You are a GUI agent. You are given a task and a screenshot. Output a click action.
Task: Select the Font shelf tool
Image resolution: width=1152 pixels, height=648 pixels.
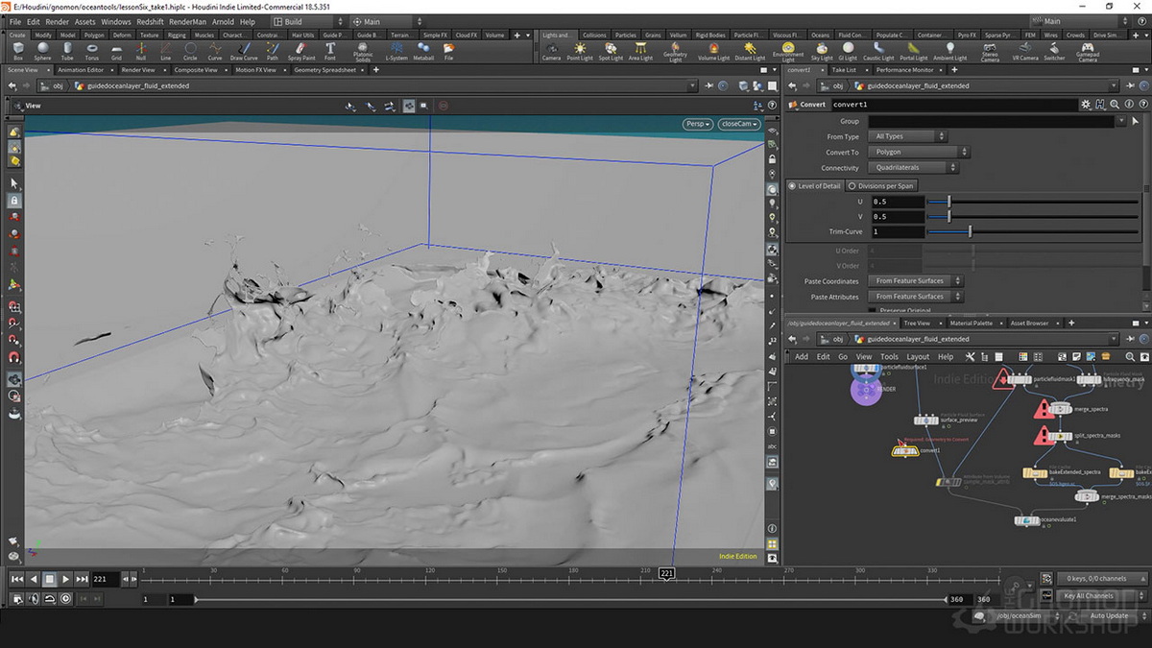pos(330,51)
